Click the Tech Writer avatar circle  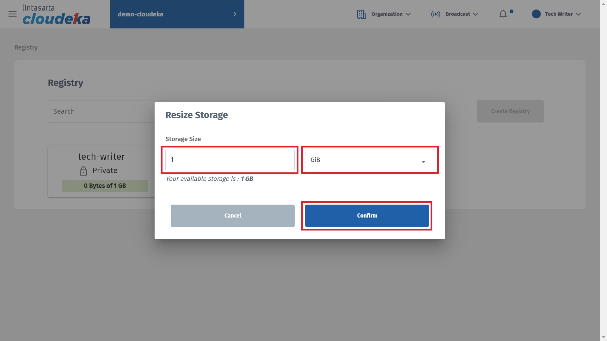point(536,14)
